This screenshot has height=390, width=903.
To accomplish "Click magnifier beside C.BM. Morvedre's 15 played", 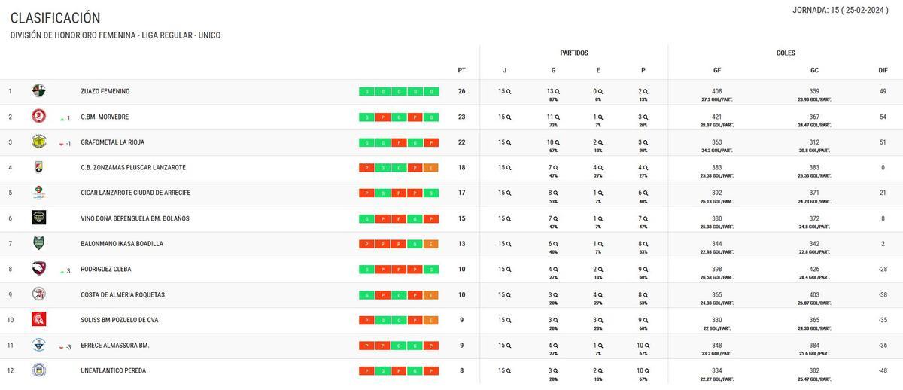I will (x=509, y=117).
